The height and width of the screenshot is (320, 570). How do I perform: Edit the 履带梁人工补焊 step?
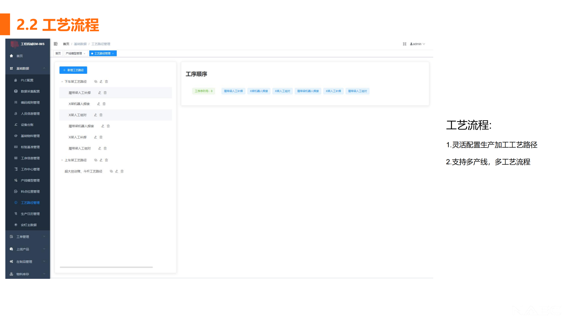click(x=100, y=93)
